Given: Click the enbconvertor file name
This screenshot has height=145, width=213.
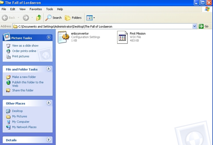Looking at the screenshot, I should [x=80, y=34].
